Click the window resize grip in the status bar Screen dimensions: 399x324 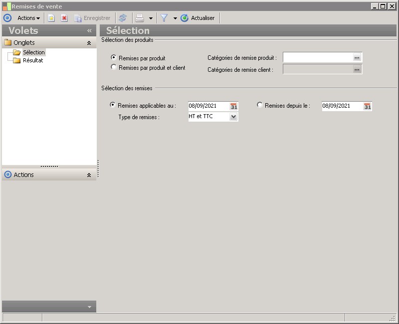tap(393, 318)
